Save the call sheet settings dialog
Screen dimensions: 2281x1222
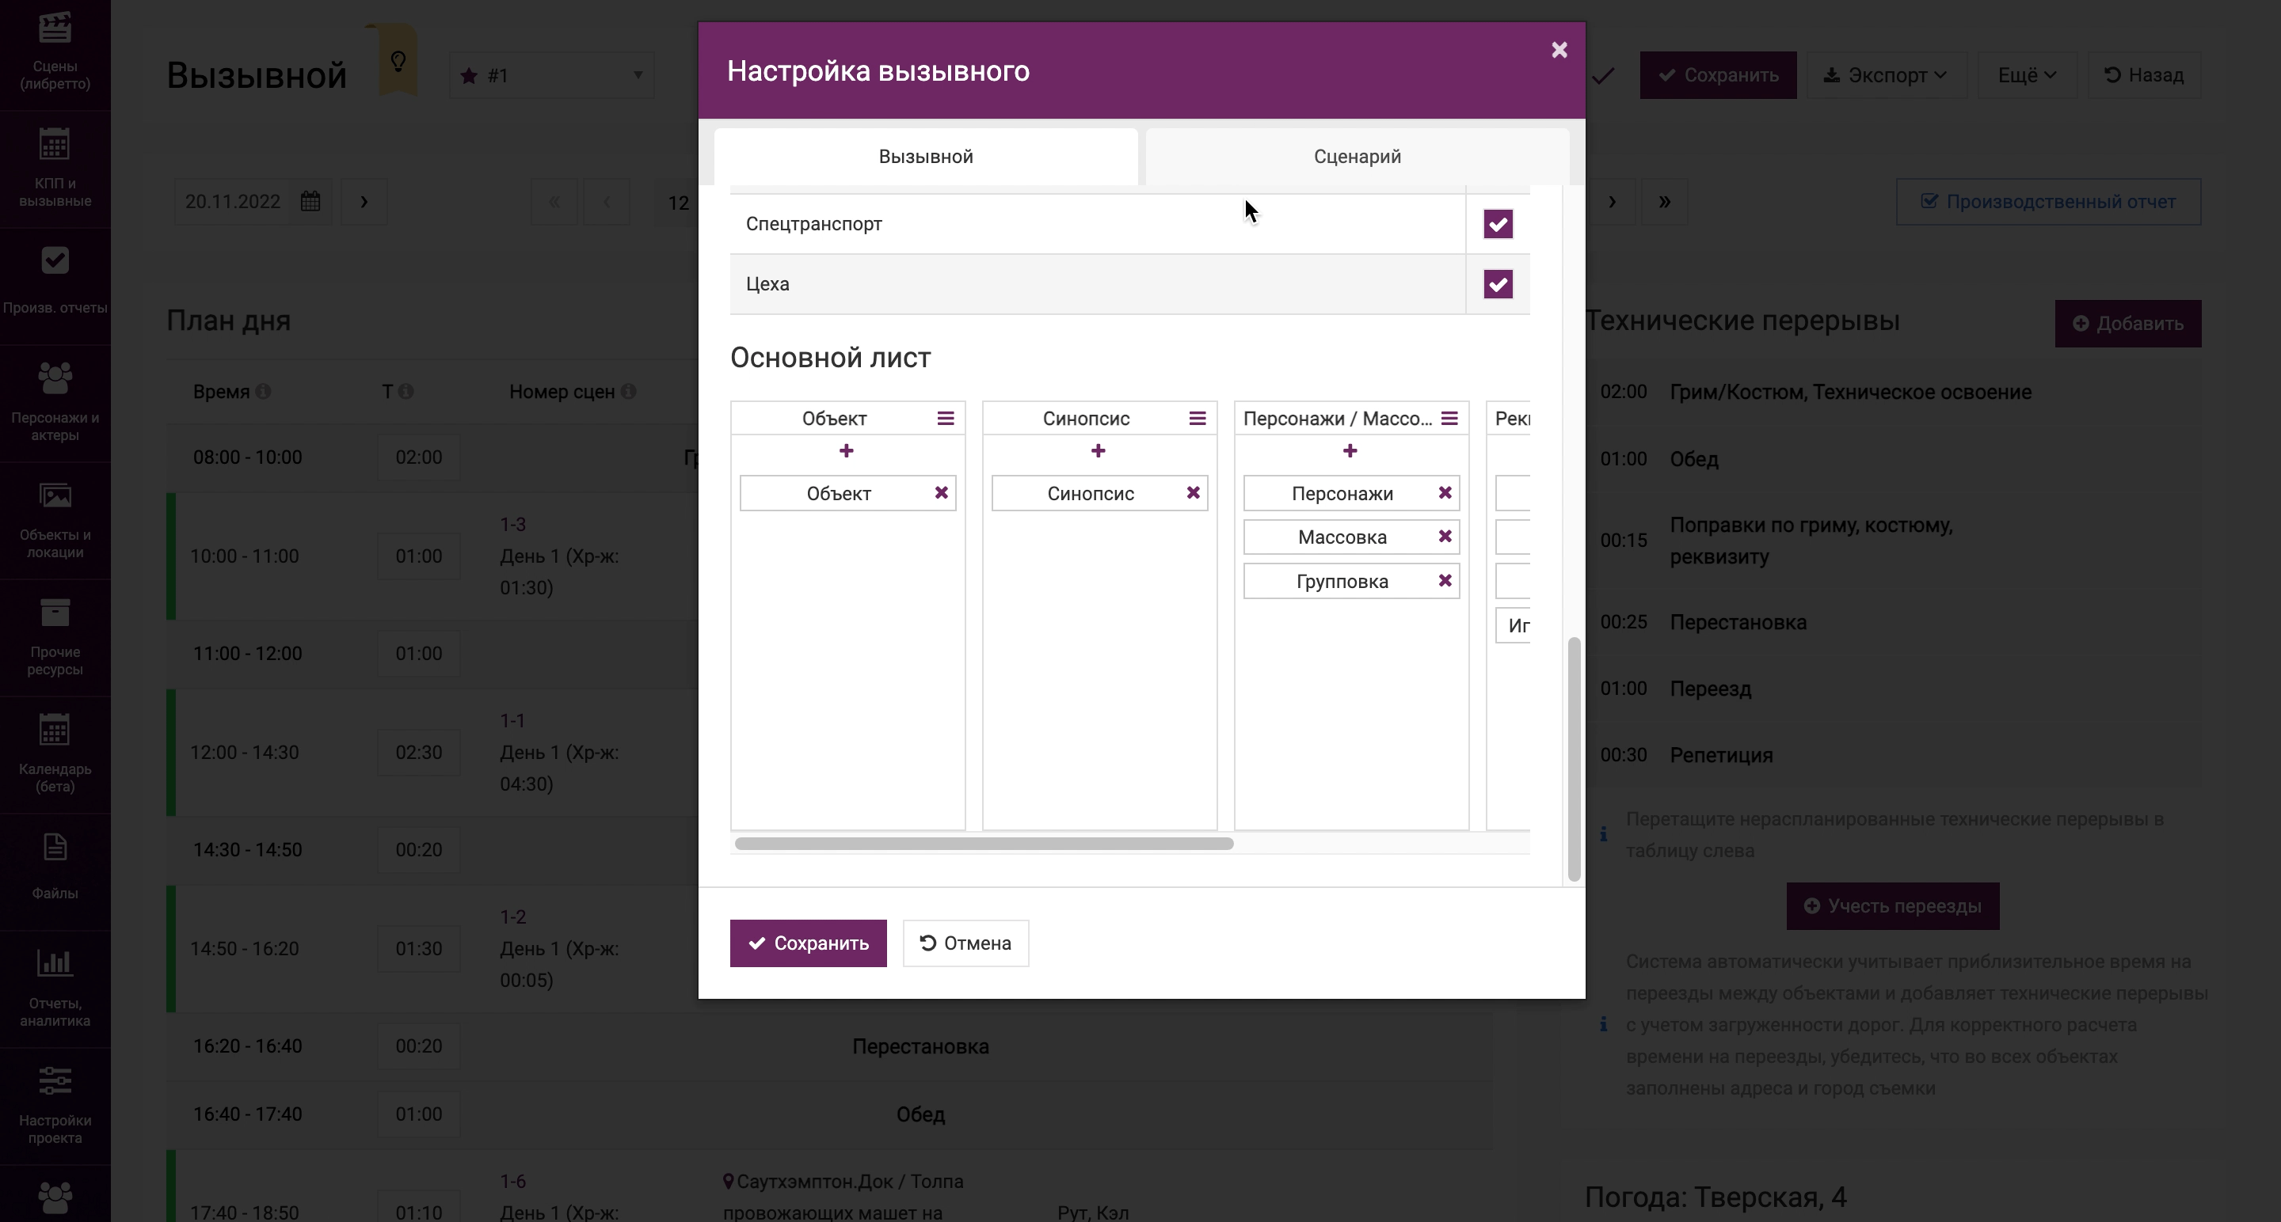[x=808, y=943]
